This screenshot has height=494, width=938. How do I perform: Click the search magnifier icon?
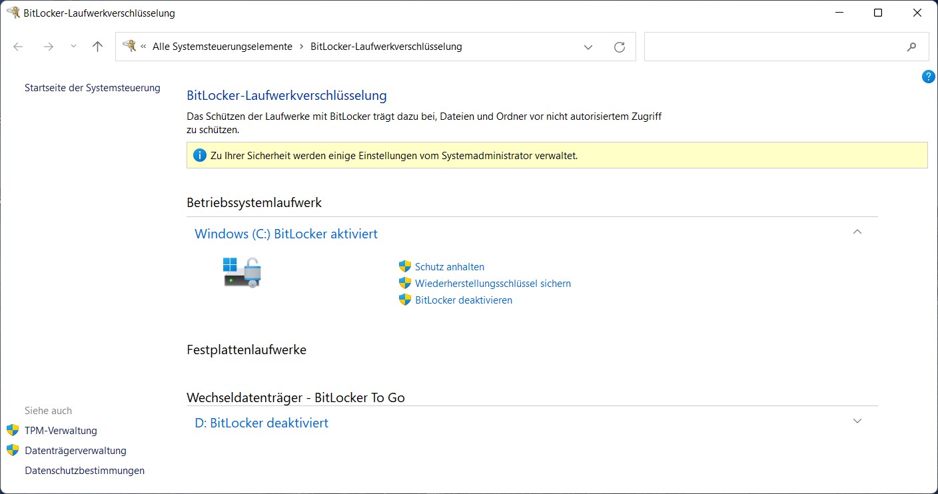click(x=911, y=47)
